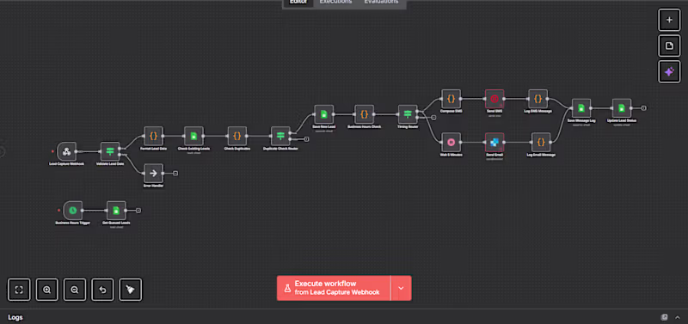
Task: Switch to the Evaluations tab
Action: point(381,3)
